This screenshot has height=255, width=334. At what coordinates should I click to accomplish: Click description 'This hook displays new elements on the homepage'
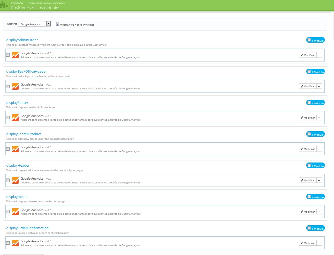click(x=36, y=202)
